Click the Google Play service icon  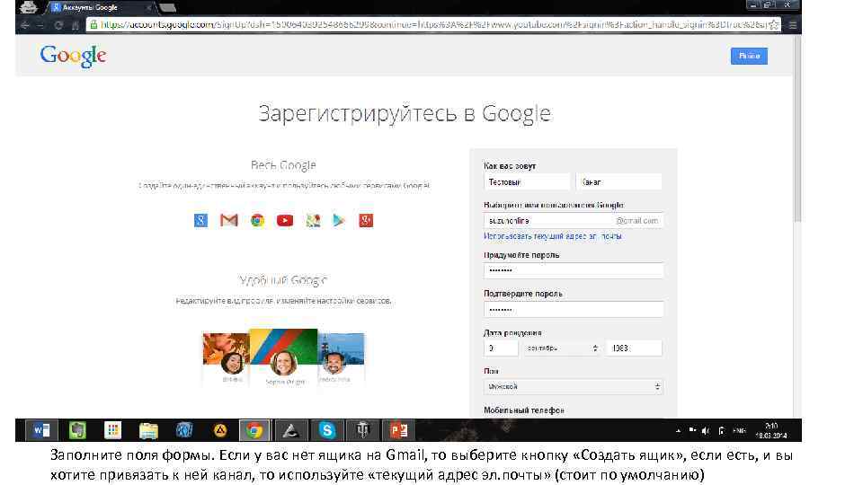[x=339, y=221]
